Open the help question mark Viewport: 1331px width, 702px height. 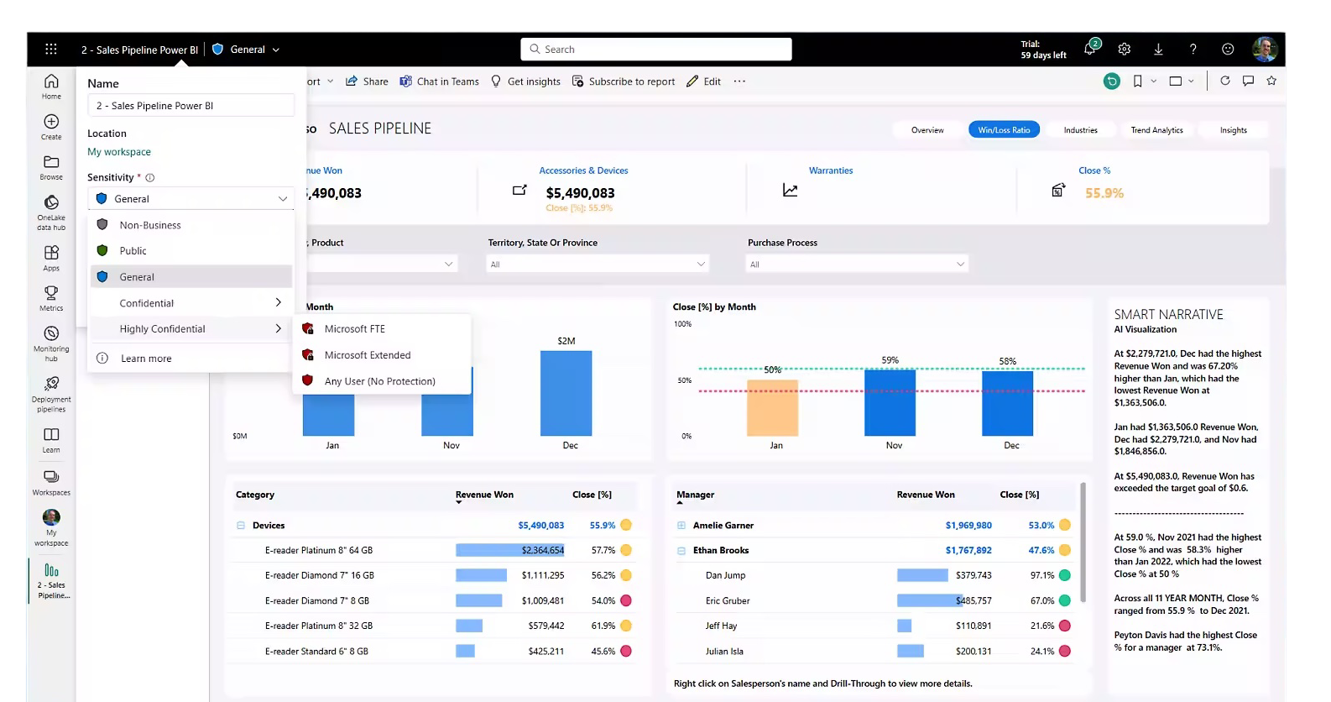point(1193,50)
